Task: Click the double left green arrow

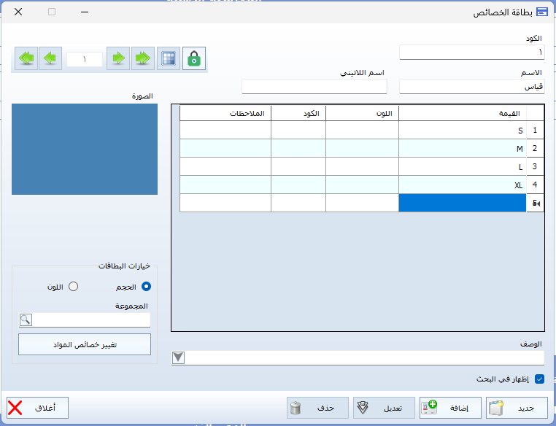Action: point(26,58)
